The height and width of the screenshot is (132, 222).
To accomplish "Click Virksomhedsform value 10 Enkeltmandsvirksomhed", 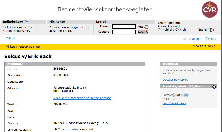I will point(73,129).
